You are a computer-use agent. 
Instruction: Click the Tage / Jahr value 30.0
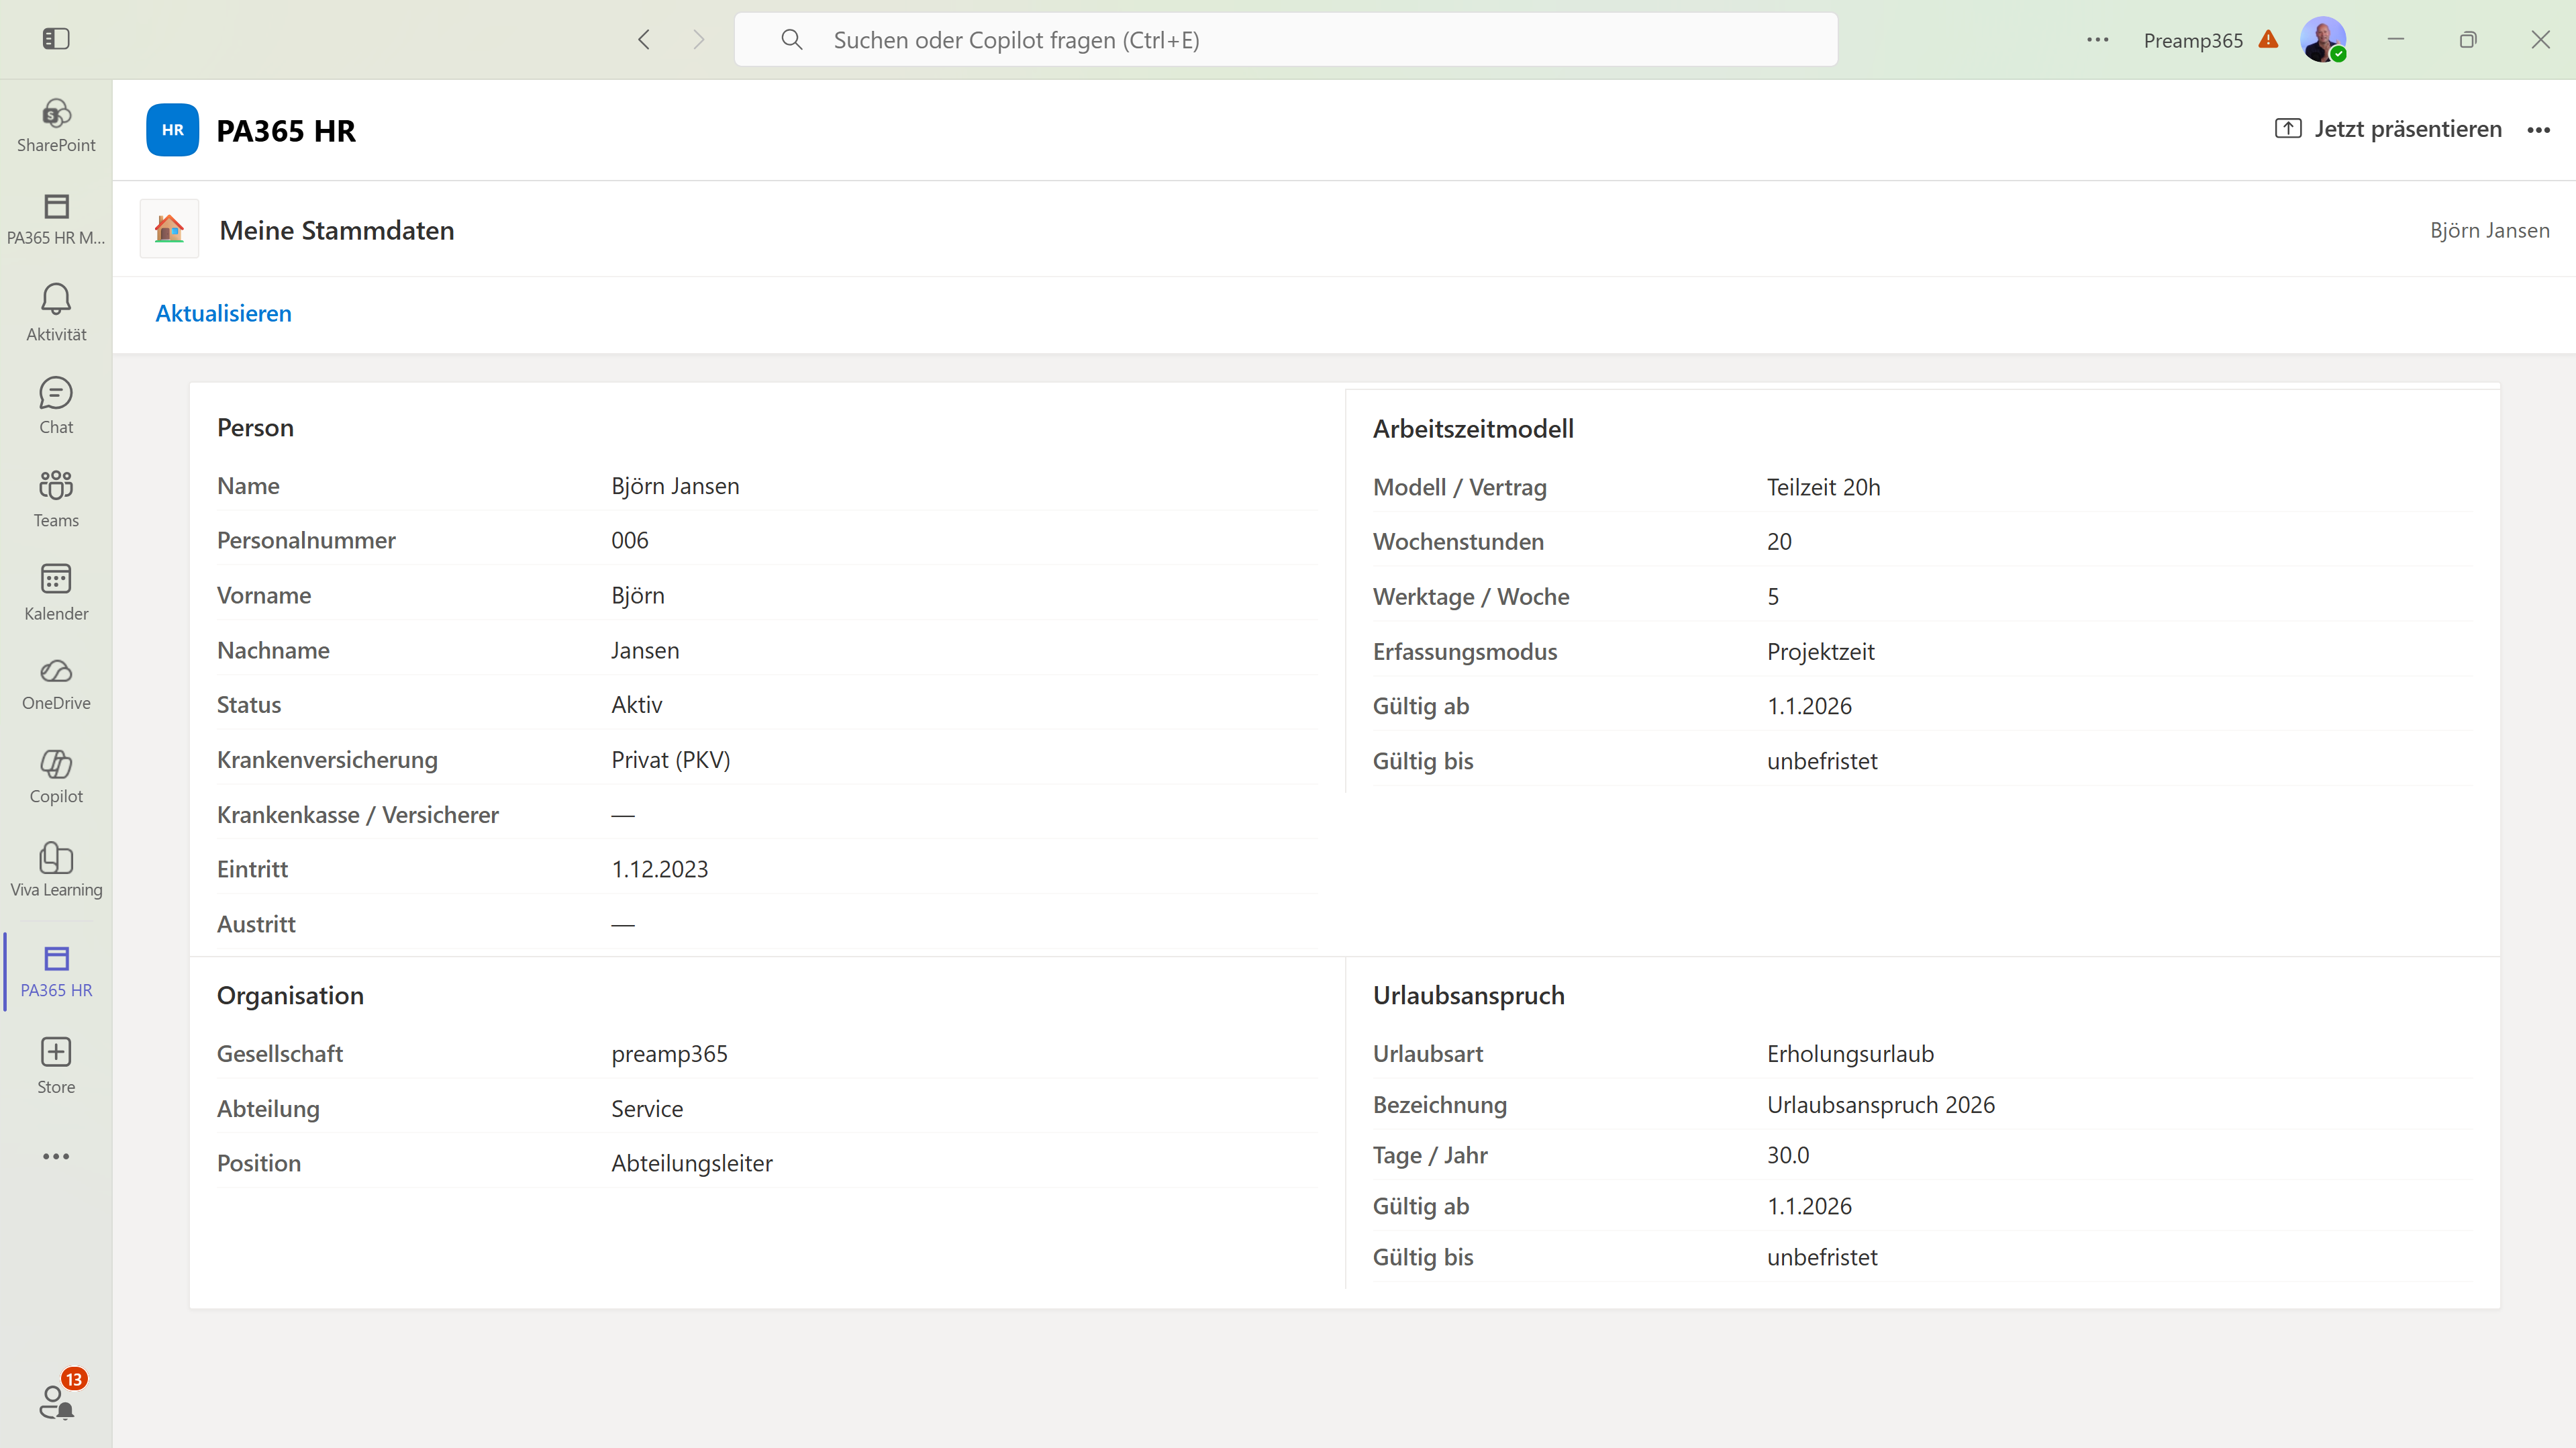pyautogui.click(x=1788, y=1155)
